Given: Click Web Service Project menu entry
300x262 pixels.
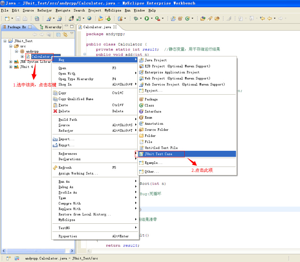Looking at the screenshot, I should click(187, 84).
